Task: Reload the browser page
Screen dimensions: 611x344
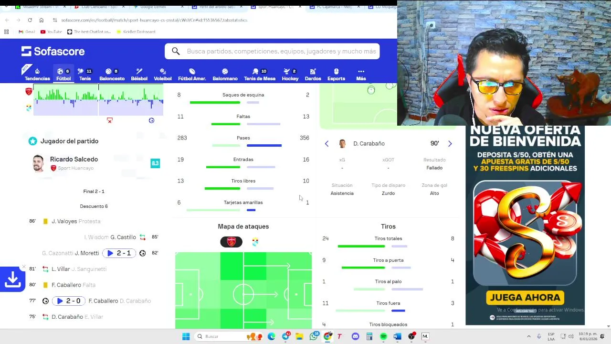Action: (30, 20)
